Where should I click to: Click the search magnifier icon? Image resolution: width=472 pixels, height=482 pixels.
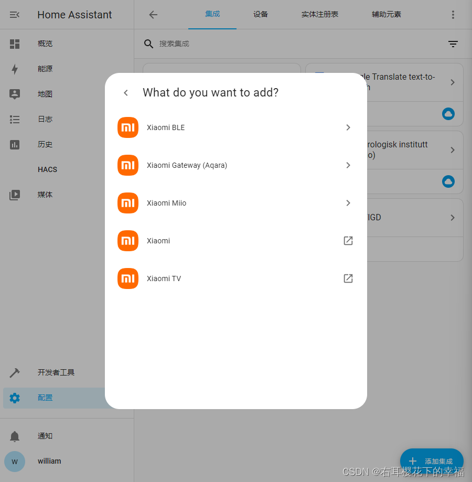(148, 44)
